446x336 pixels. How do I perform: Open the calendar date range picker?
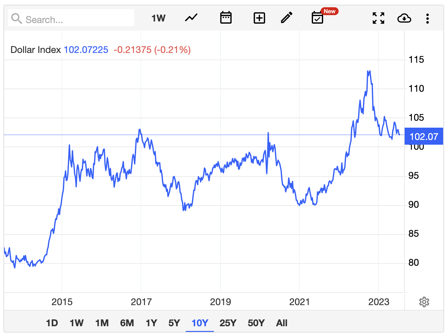(226, 18)
